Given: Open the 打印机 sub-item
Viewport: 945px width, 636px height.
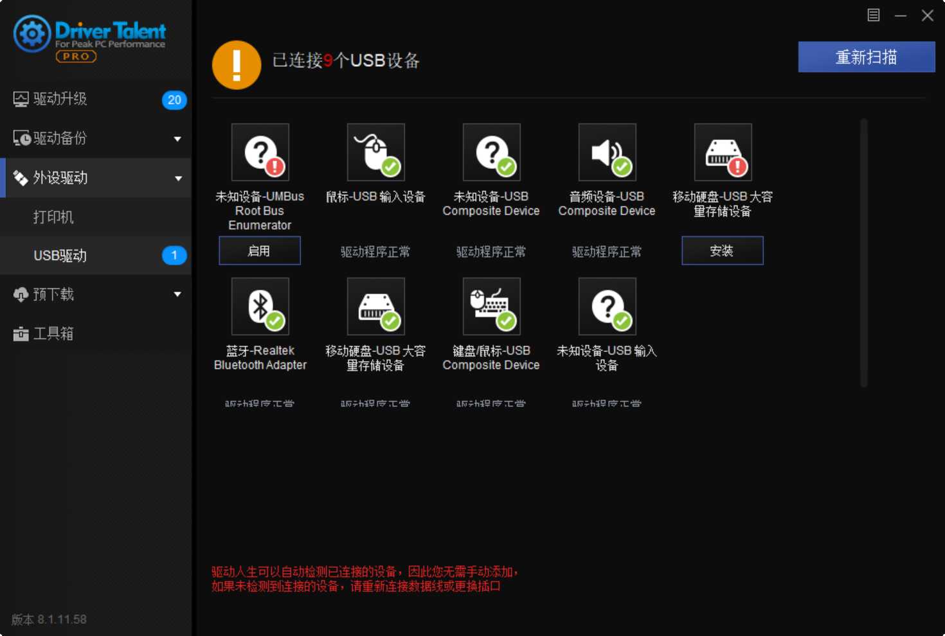Looking at the screenshot, I should 96,217.
